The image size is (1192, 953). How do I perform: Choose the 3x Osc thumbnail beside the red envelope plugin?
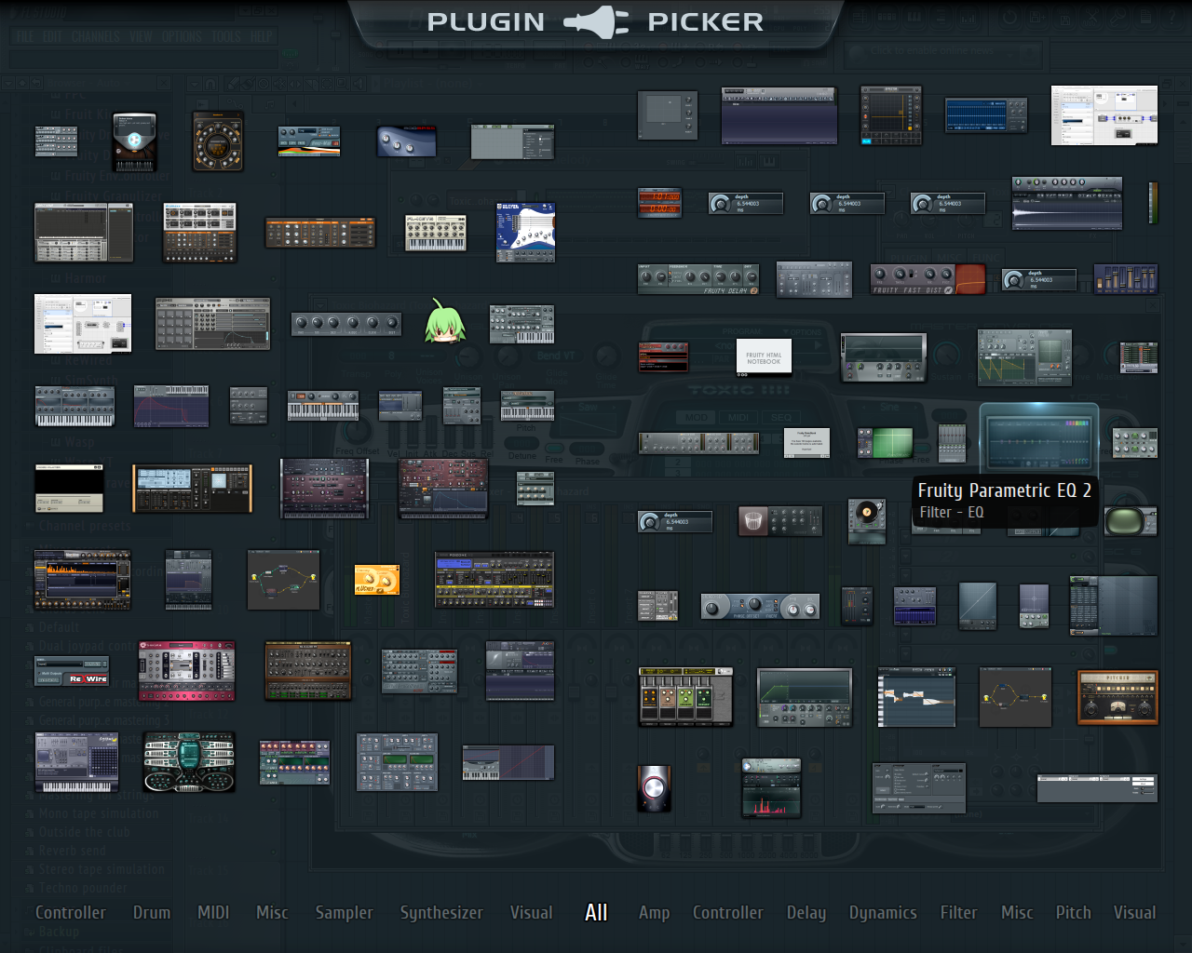(x=249, y=406)
